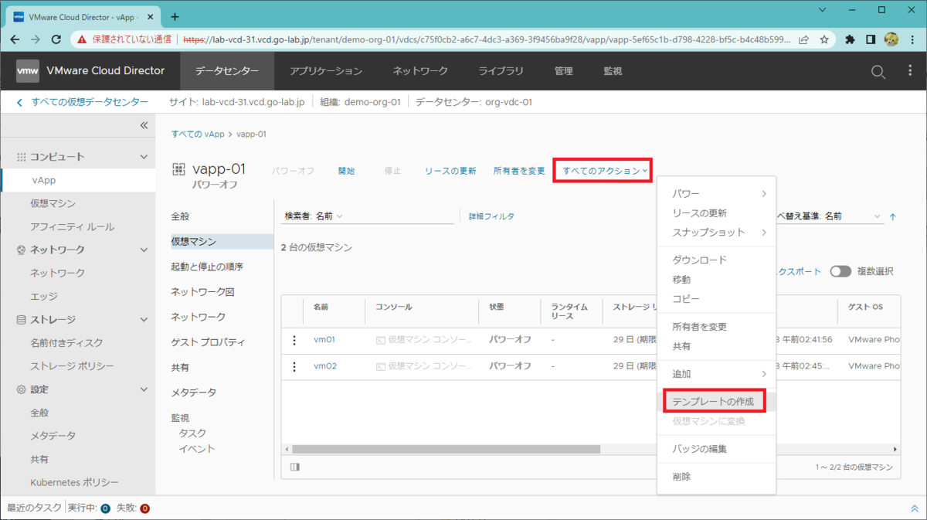927x520 pixels.
Task: Choose コピー in the actions menu
Action: click(x=686, y=298)
